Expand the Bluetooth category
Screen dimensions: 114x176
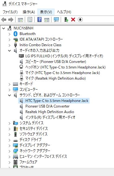[10, 34]
